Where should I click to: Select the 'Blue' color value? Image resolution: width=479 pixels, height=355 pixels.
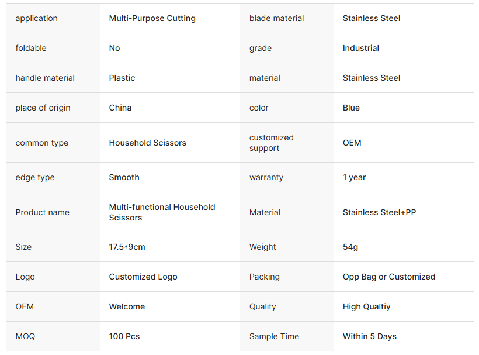click(x=351, y=108)
